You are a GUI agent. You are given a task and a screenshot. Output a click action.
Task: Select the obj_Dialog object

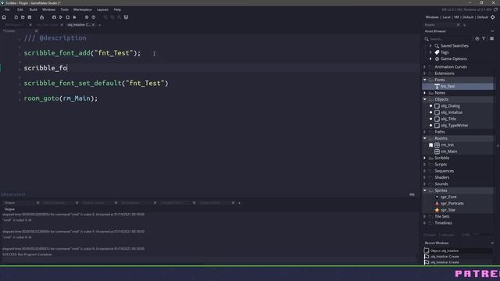(x=450, y=106)
